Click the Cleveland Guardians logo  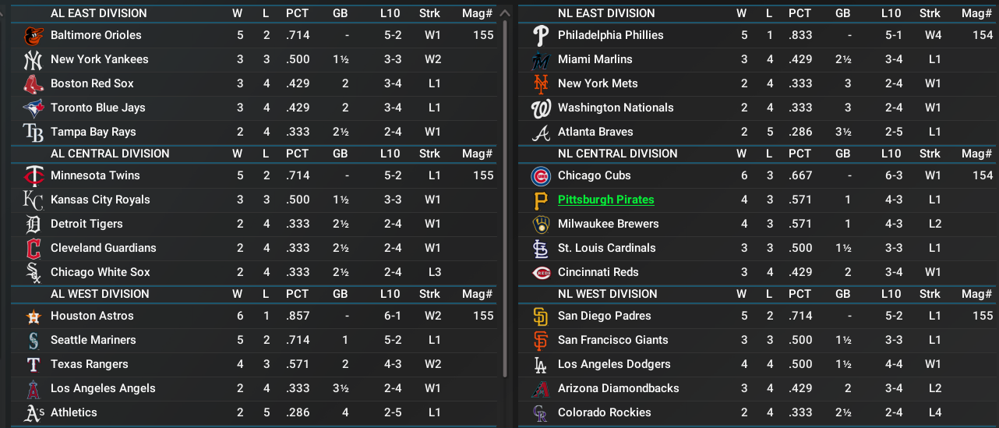[x=34, y=248]
